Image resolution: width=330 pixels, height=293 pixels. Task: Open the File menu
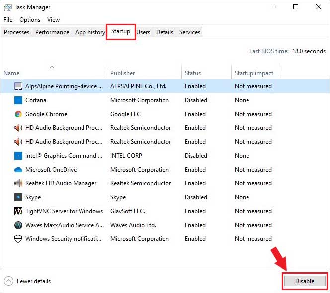tap(8, 20)
